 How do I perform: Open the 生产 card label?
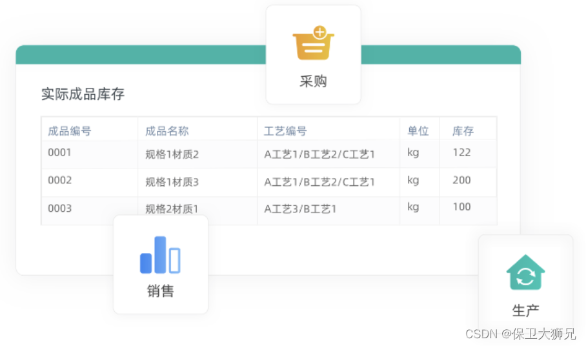click(x=525, y=311)
